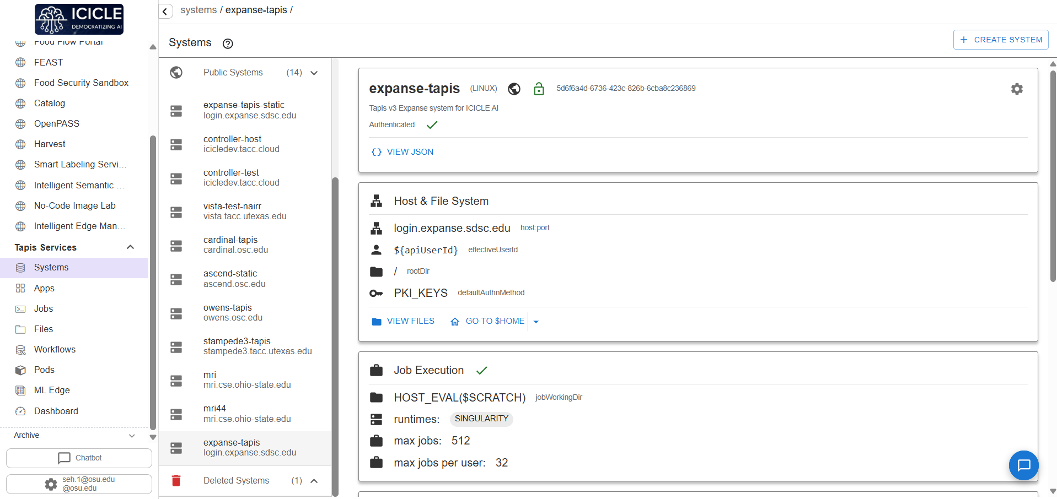This screenshot has width=1057, height=499.
Task: Select the ascend-static system
Action: tap(245, 279)
